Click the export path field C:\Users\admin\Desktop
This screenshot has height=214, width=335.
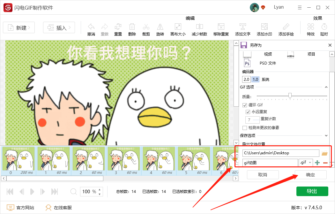[x=281, y=153]
